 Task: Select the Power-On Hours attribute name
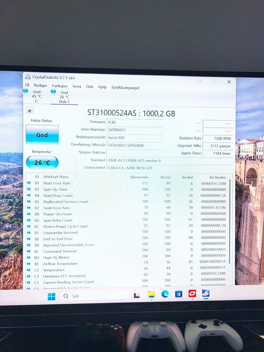click(58, 214)
